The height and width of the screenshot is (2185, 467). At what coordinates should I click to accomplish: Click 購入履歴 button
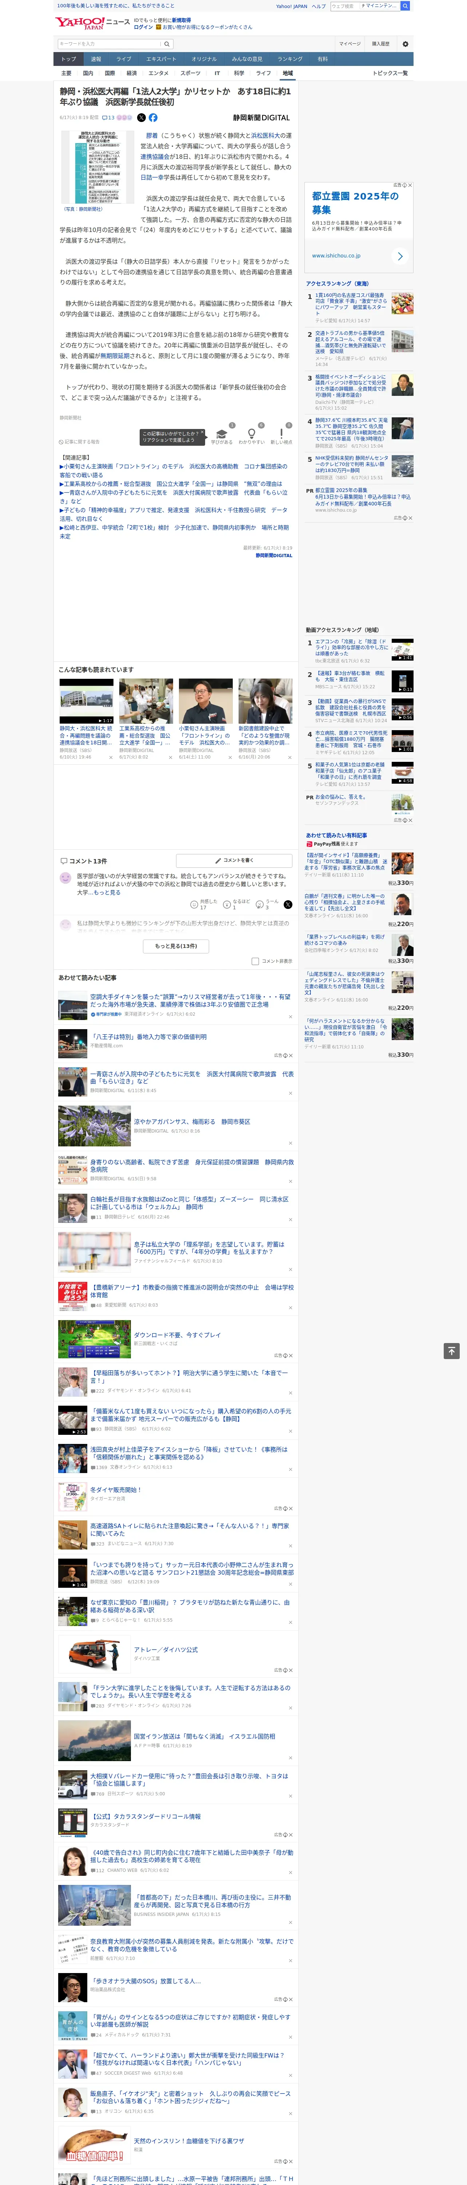pyautogui.click(x=380, y=43)
